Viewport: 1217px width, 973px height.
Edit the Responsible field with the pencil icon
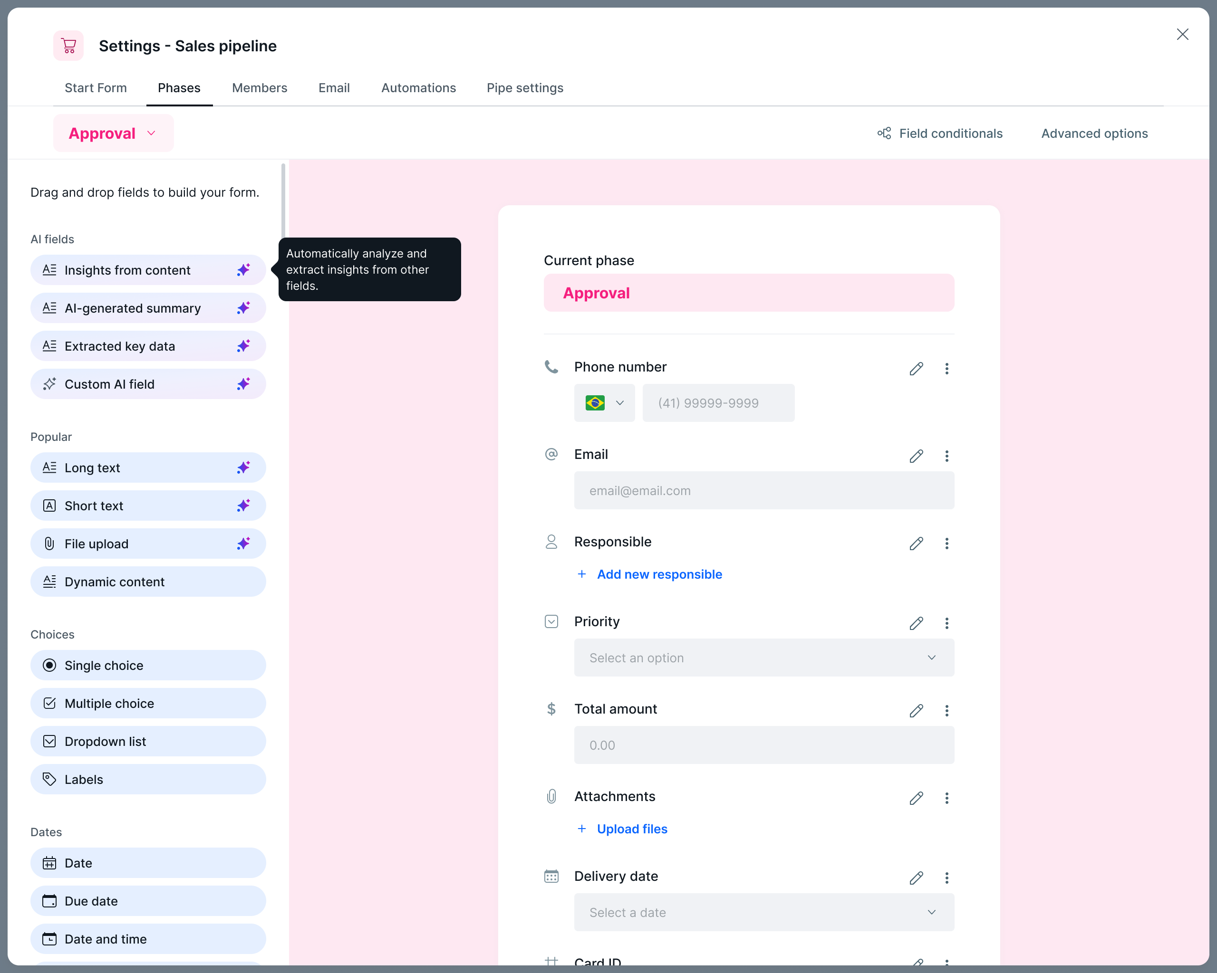916,543
